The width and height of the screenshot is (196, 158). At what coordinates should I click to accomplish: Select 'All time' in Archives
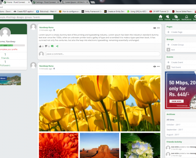pos(170,120)
